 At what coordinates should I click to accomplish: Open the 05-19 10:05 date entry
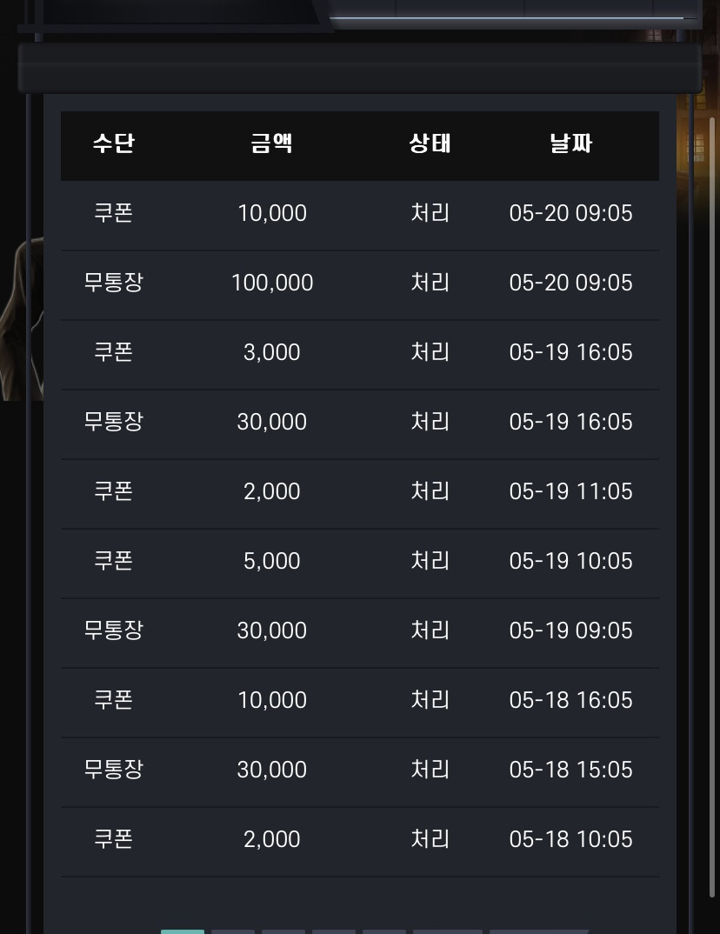pyautogui.click(x=570, y=561)
